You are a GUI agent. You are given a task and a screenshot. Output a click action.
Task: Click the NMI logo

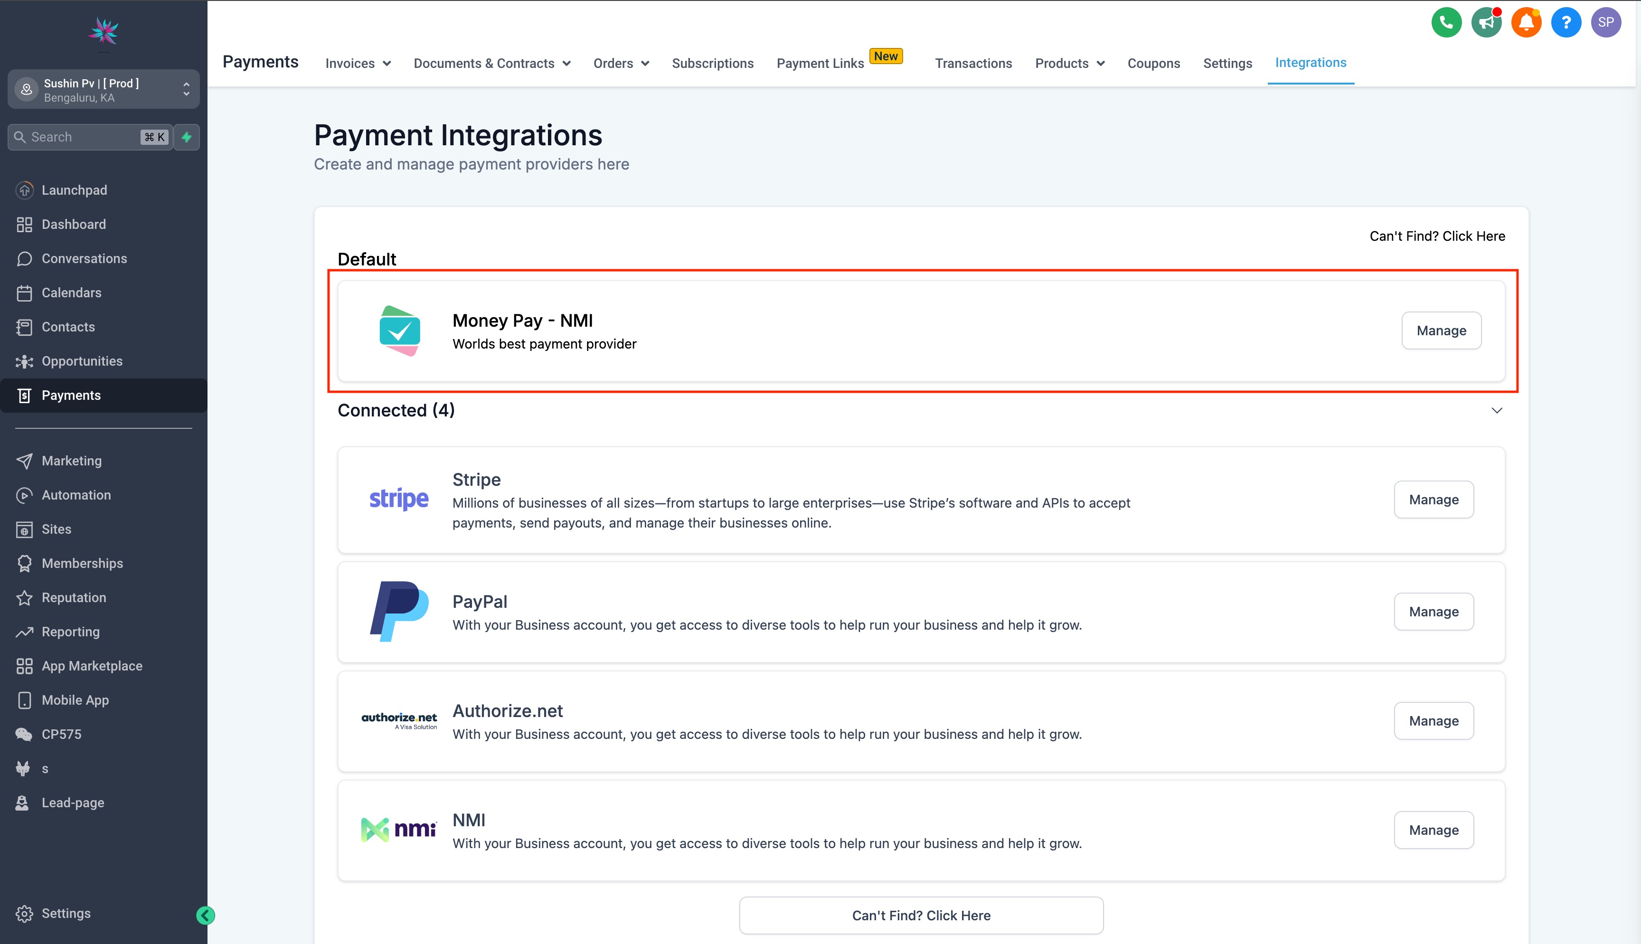(x=399, y=830)
